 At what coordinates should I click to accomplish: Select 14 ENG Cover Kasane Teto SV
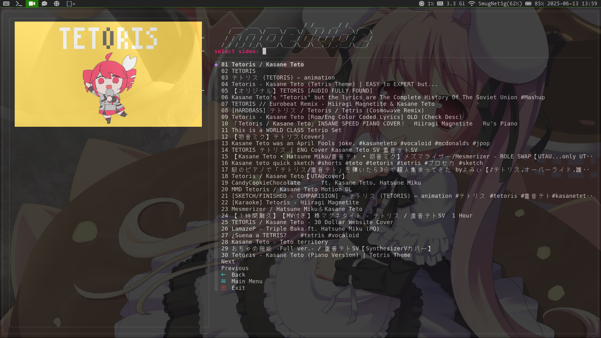point(319,150)
